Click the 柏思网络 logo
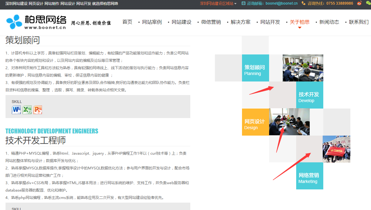Viewport: 371px width, 210px height. pos(36,22)
